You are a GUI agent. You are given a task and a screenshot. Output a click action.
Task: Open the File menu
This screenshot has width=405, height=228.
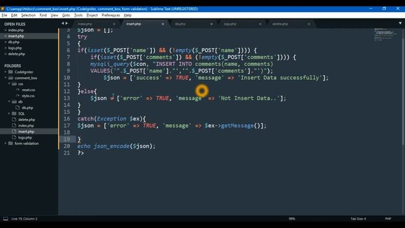pos(4,15)
